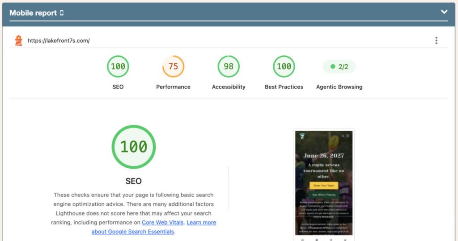Click the Mobile report heading text

pos(33,13)
